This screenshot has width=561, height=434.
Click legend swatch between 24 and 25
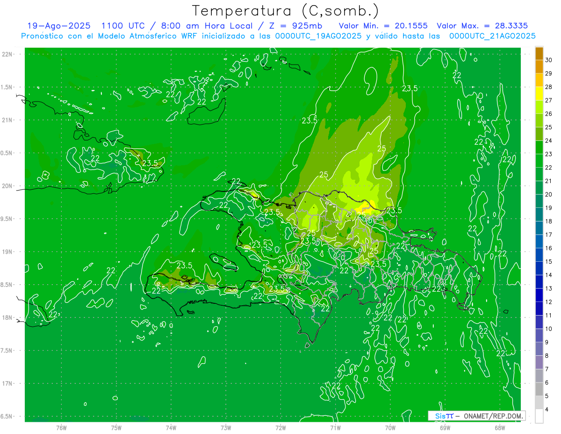pos(539,134)
